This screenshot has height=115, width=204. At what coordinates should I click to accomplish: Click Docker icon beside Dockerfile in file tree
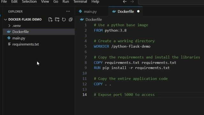coord(9,32)
